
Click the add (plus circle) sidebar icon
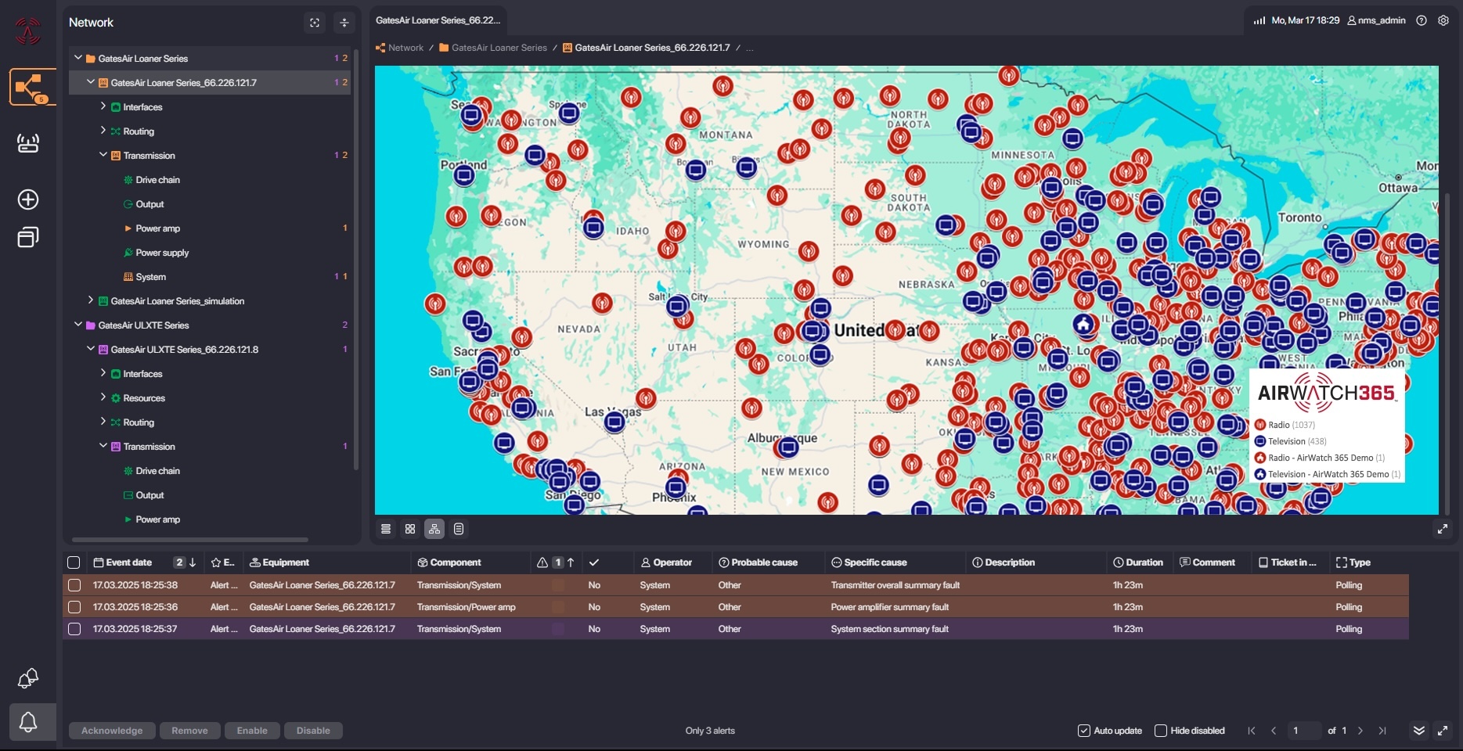(28, 199)
